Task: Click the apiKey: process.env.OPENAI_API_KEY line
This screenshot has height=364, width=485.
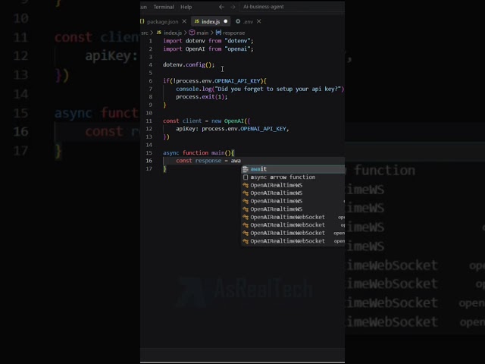Action: [x=233, y=129]
